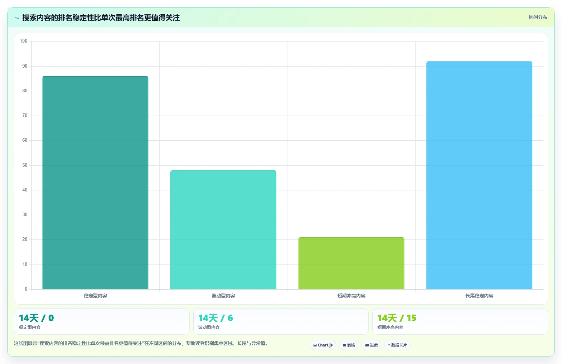Click the 区间分布 label in the header
Screen dimensions: 562x364
(x=538, y=17)
